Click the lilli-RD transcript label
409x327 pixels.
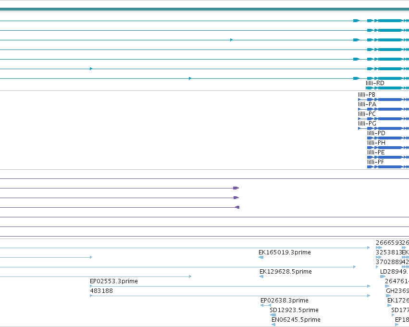(x=375, y=83)
